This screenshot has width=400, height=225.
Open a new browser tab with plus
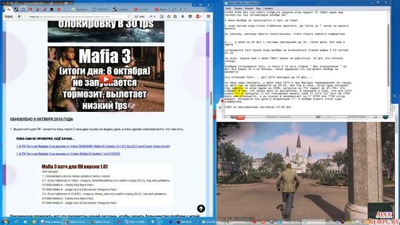[x=180, y=9]
